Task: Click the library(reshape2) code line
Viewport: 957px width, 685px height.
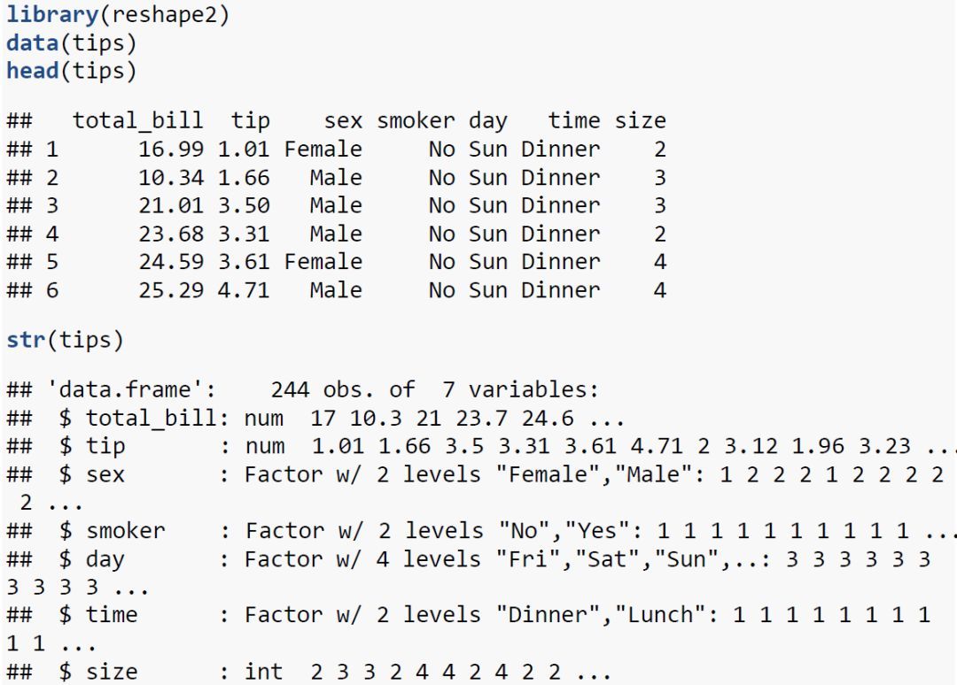Action: tap(118, 14)
